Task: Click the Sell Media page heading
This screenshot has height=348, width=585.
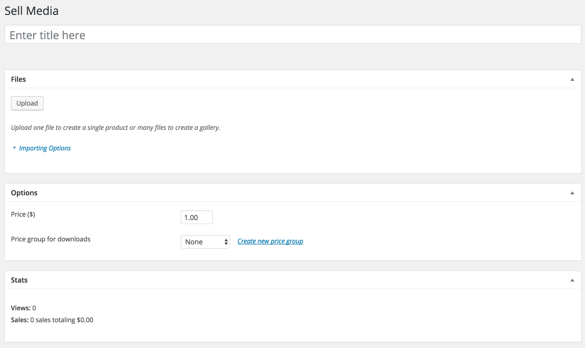Action: click(31, 10)
